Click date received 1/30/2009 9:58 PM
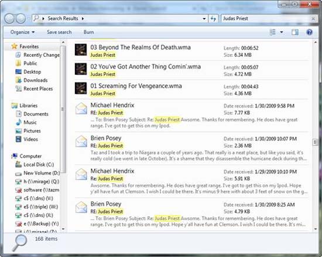 (x=275, y=106)
